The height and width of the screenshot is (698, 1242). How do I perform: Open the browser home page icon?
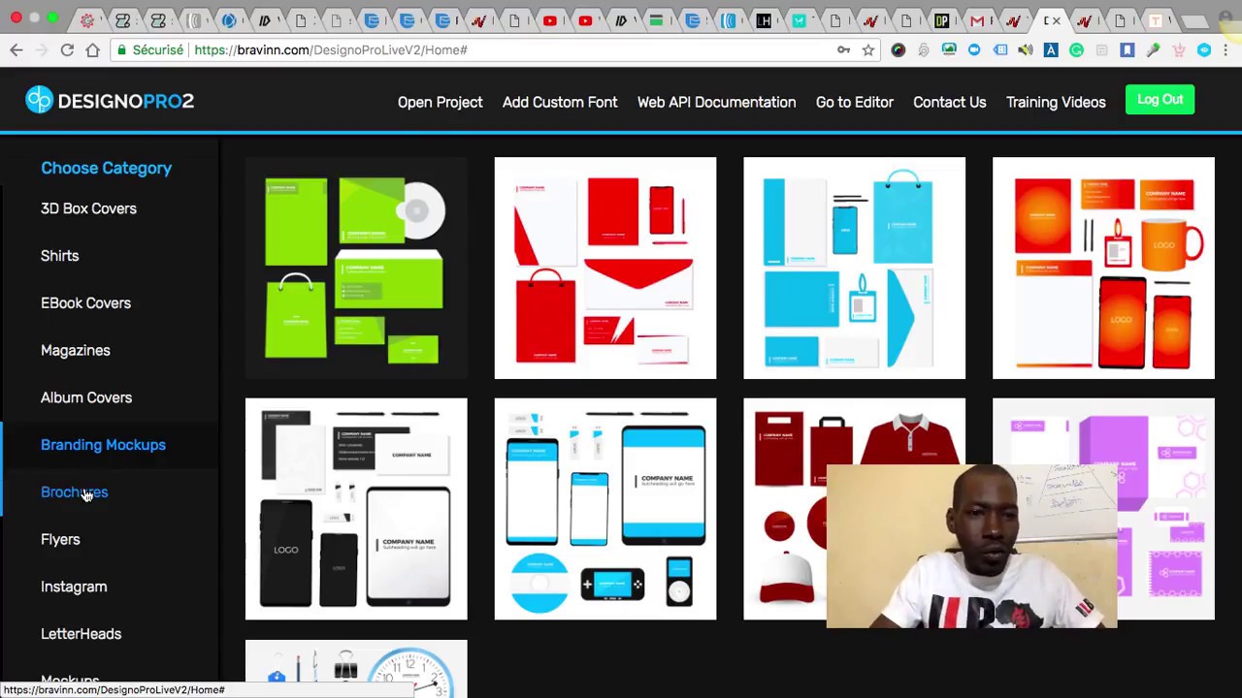click(x=92, y=49)
